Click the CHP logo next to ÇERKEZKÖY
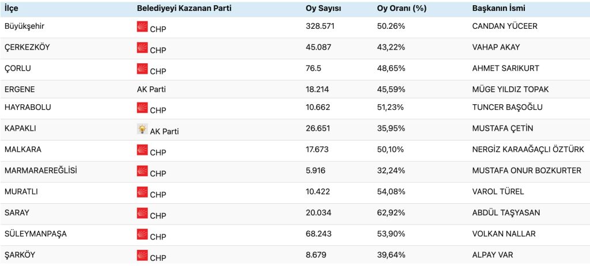 [x=142, y=48]
